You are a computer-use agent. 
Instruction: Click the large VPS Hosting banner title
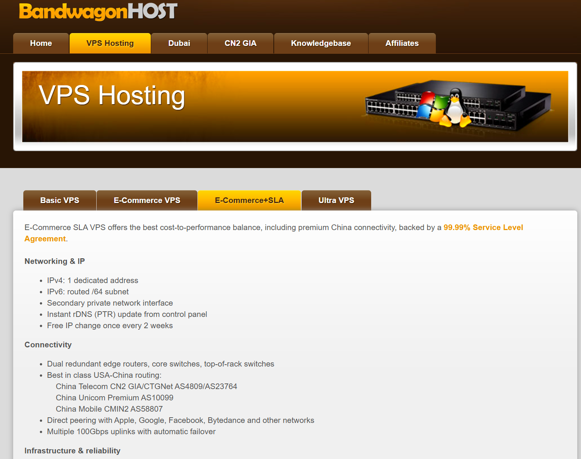tap(112, 95)
